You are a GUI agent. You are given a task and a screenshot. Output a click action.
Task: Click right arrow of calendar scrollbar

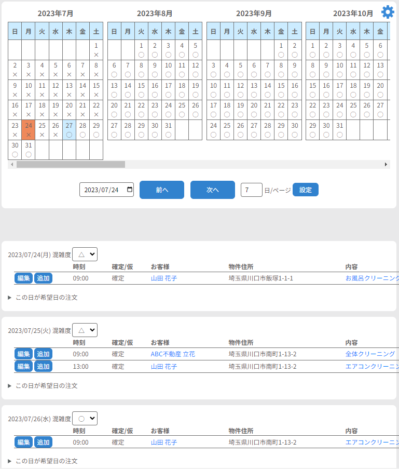[386, 164]
